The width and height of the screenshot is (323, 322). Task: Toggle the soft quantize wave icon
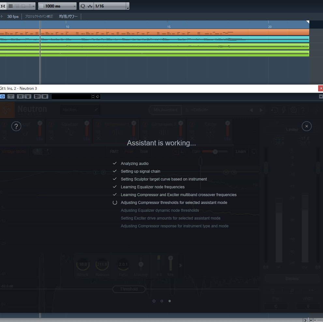pyautogui.click(x=90, y=6)
